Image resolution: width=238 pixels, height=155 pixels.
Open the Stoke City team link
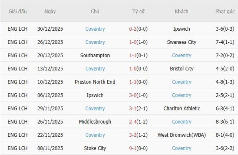click(x=95, y=148)
